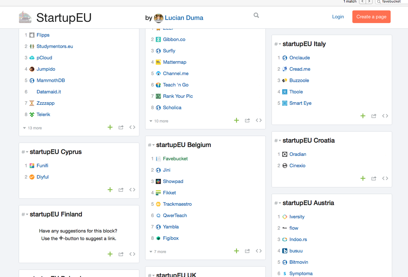Add a link to startupEU Belgium block
The height and width of the screenshot is (277, 408).
236,251
